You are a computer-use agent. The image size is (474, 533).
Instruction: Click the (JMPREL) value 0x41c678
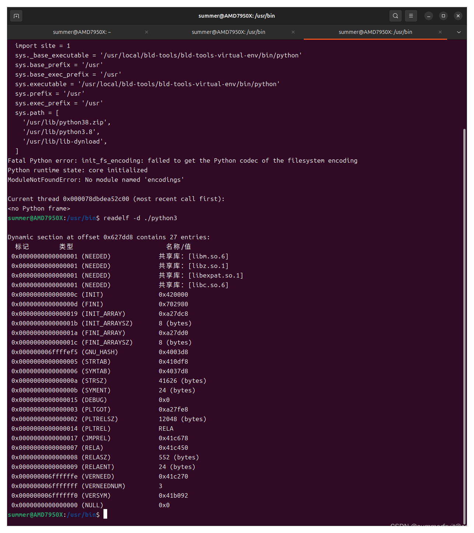point(173,438)
